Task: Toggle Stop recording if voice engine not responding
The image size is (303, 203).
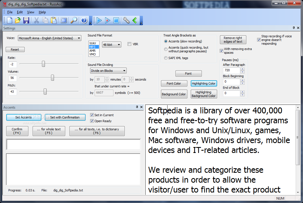Action: 259,40
